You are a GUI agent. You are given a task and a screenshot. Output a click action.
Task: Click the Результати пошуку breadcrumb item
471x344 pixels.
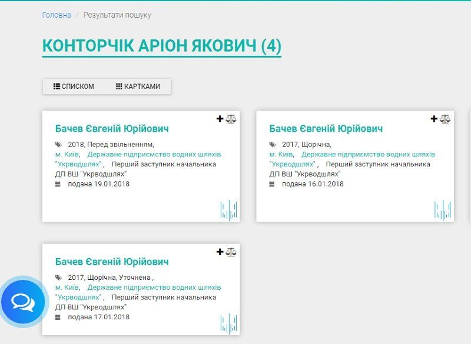(118, 15)
